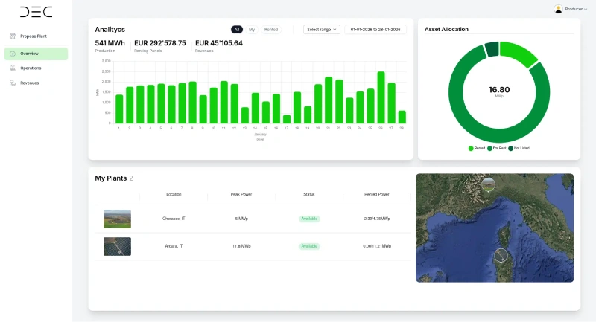This screenshot has width=596, height=322.
Task: Click the Propose Plant sidebar icon
Action: 13,36
